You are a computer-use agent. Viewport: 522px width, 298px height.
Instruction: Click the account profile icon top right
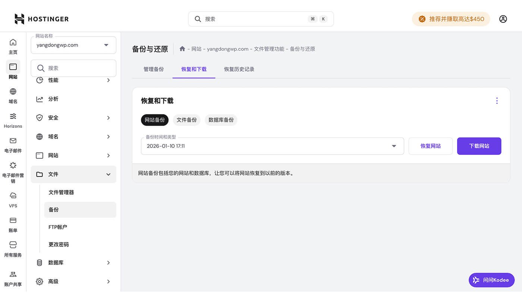pyautogui.click(x=503, y=19)
